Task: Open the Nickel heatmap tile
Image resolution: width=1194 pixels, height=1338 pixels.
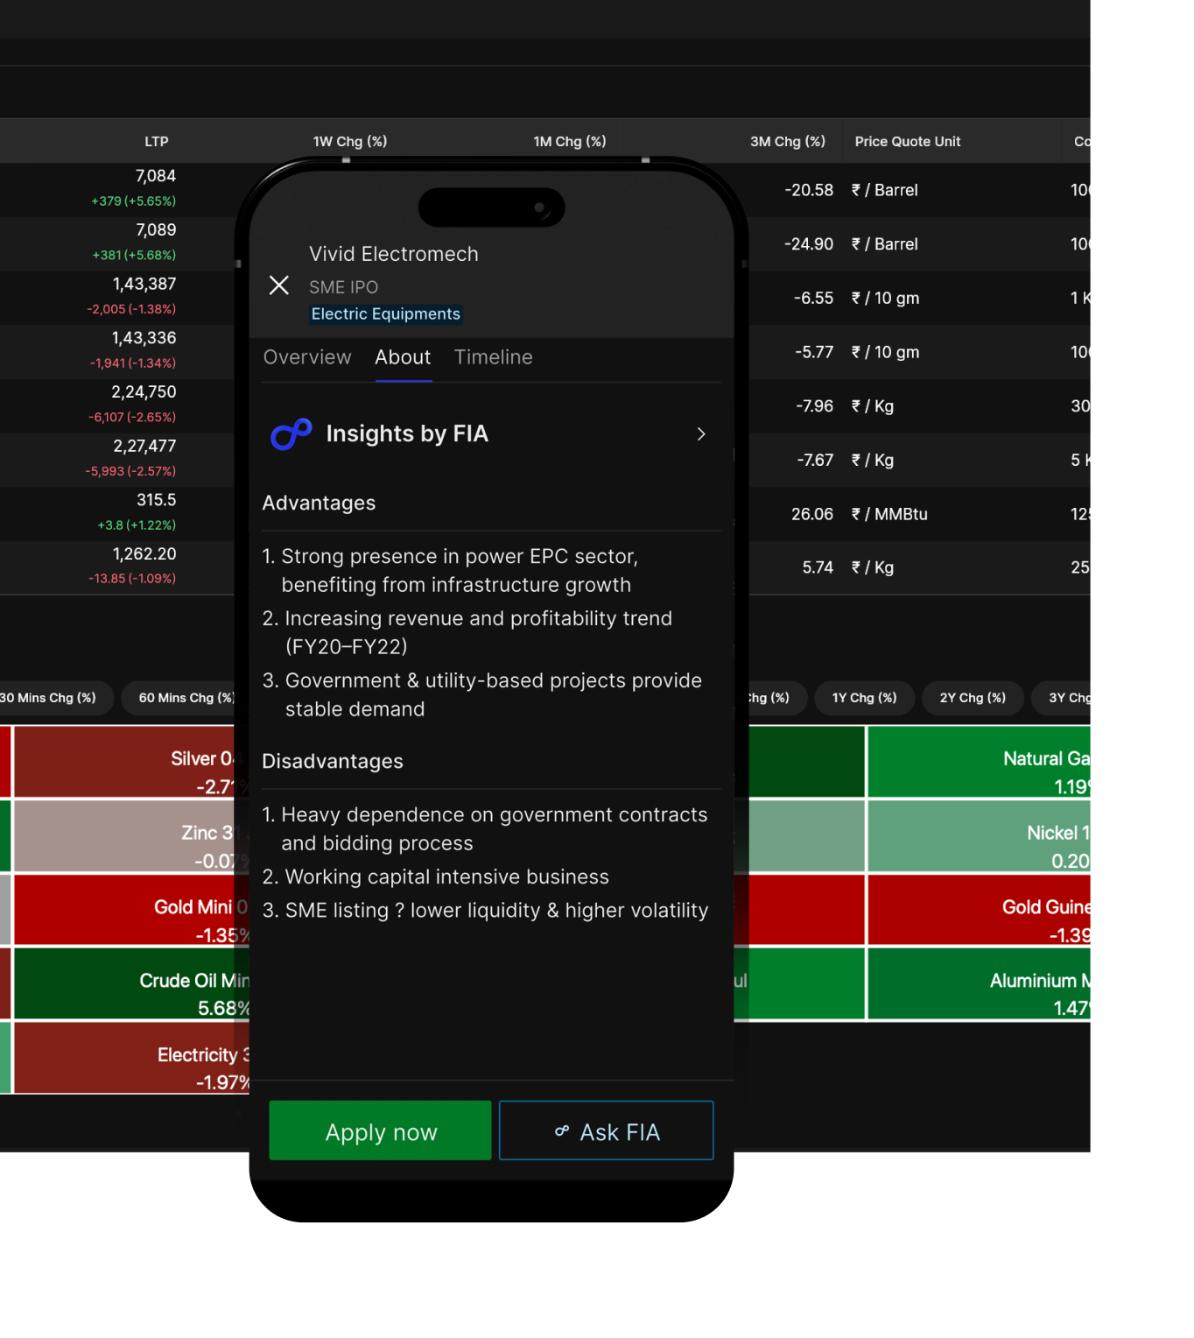Action: point(979,836)
